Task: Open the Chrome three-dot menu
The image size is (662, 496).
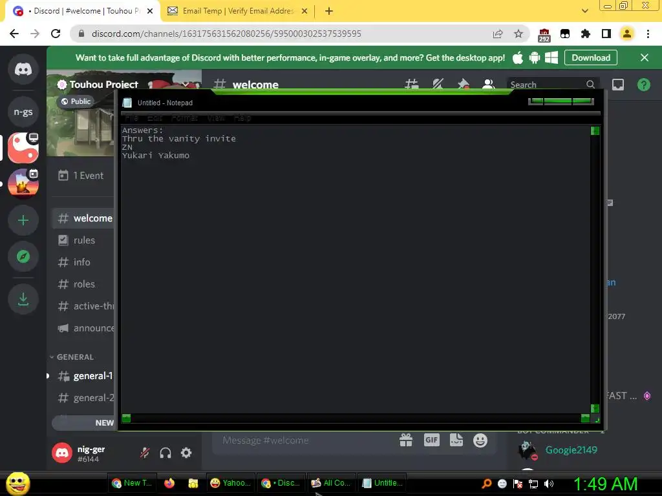Action: (x=648, y=34)
